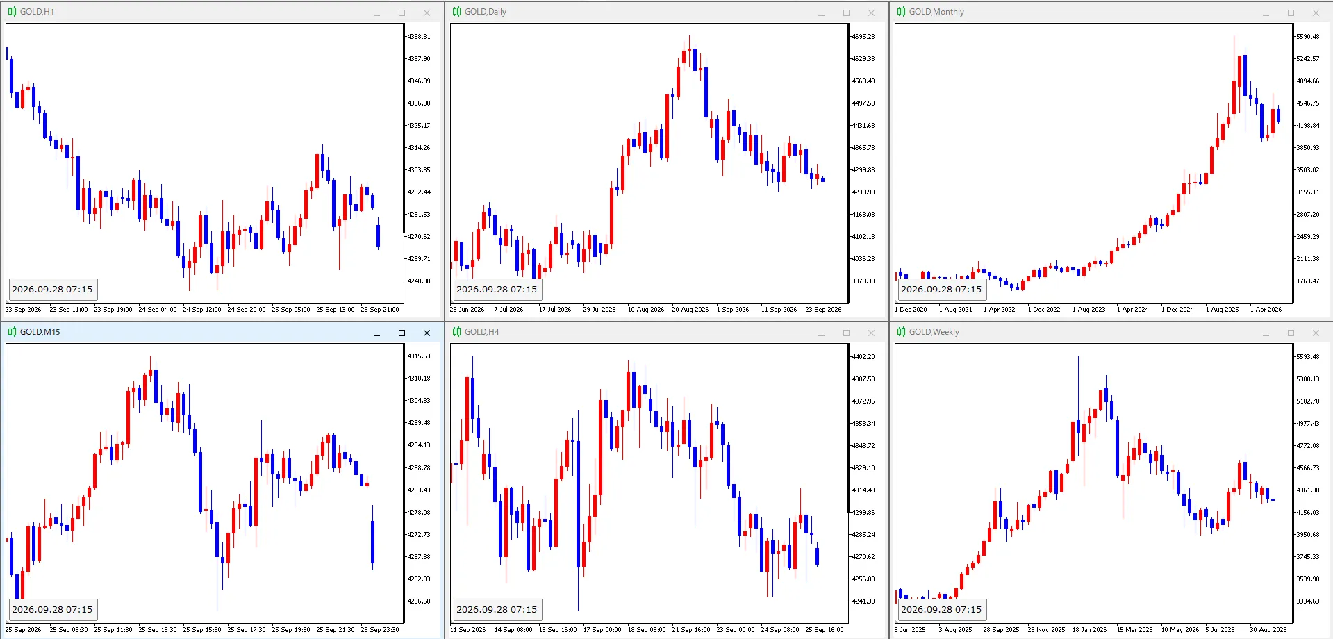Click the GOLD,H1 chart window icon

12,12
